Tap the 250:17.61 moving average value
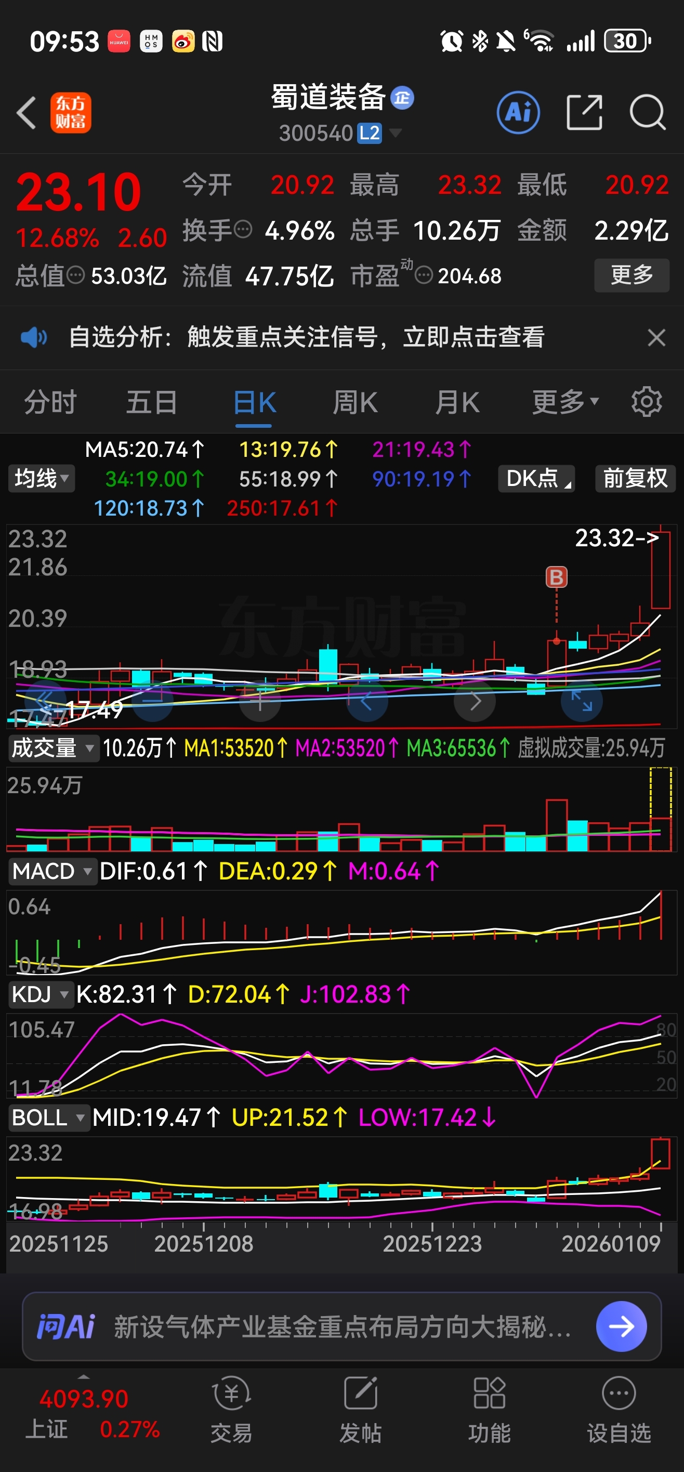 [282, 508]
